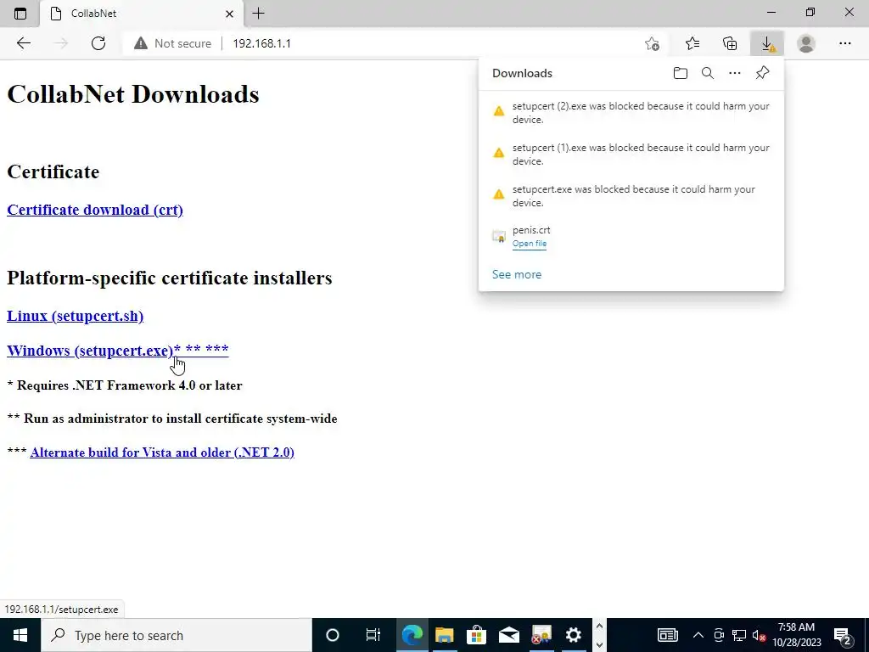869x652 pixels.
Task: Click the Refresh page icon
Action: click(98, 43)
